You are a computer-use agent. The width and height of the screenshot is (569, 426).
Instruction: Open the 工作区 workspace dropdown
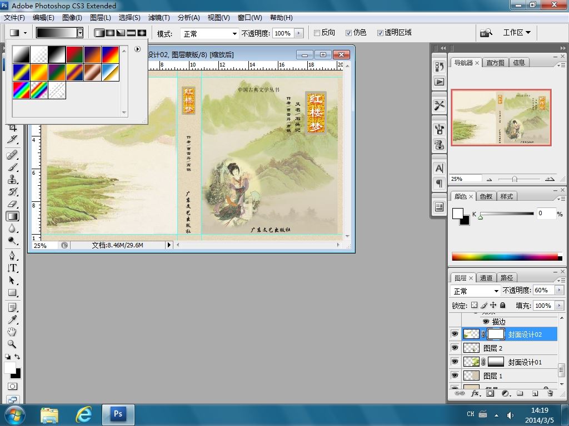coord(517,33)
